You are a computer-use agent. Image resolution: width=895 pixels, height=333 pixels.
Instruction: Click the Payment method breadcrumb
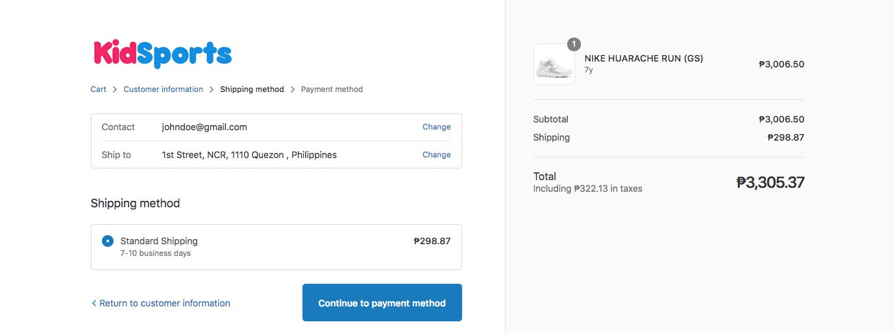click(x=332, y=89)
